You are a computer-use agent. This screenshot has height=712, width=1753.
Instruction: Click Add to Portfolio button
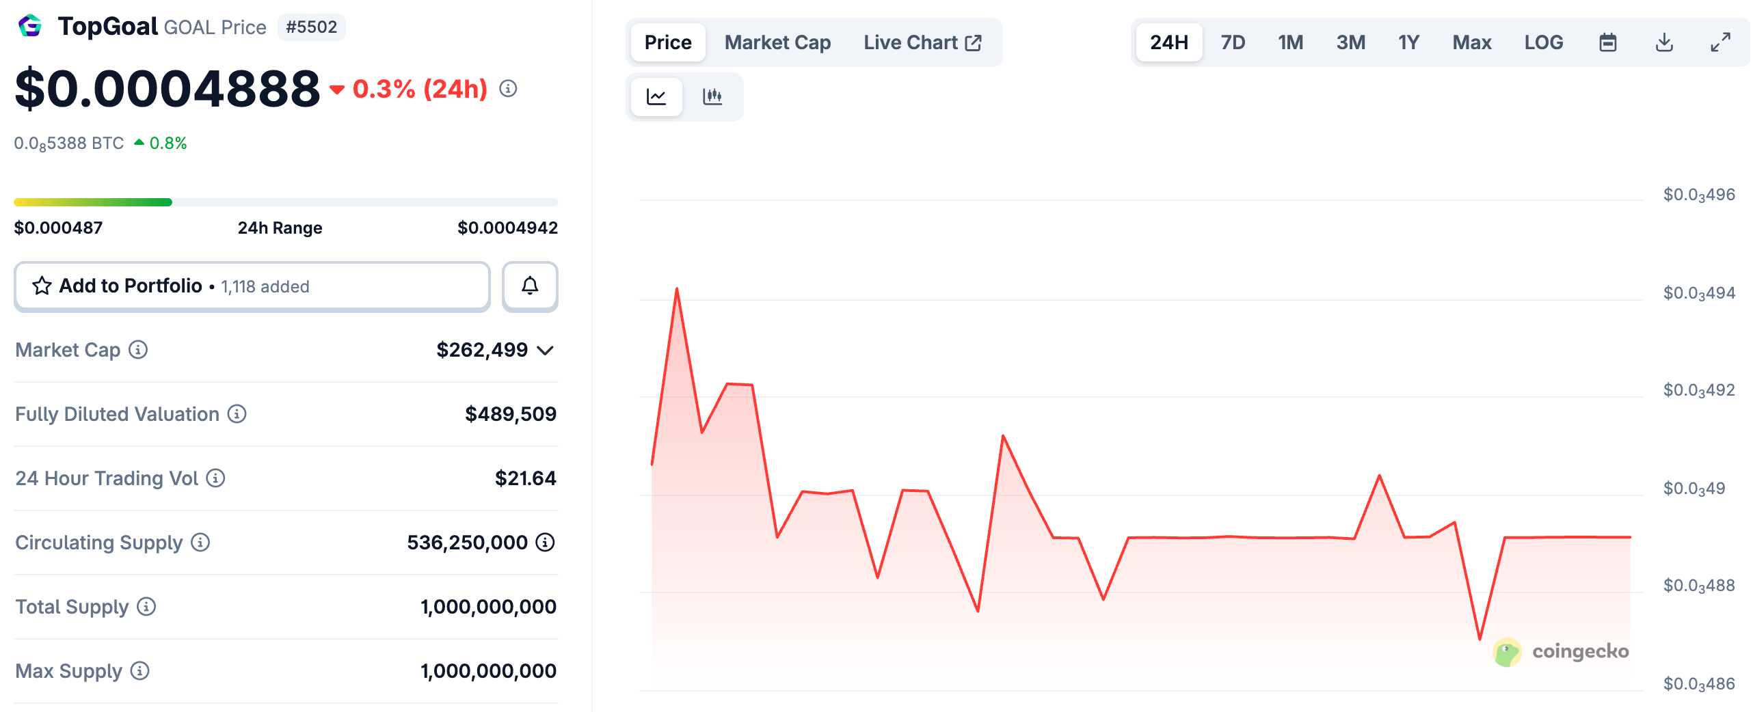pyautogui.click(x=252, y=286)
